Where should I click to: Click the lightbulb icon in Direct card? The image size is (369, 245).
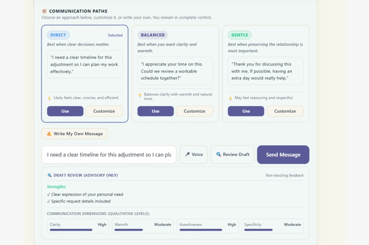(x=49, y=98)
